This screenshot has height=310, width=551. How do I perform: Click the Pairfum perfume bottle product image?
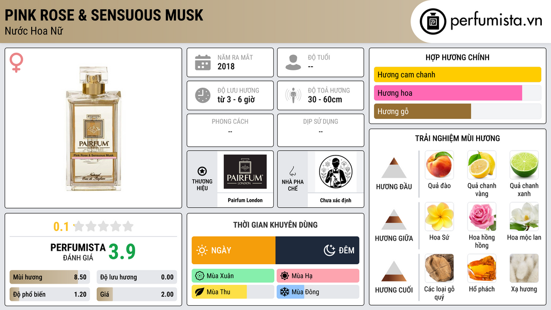tap(94, 129)
